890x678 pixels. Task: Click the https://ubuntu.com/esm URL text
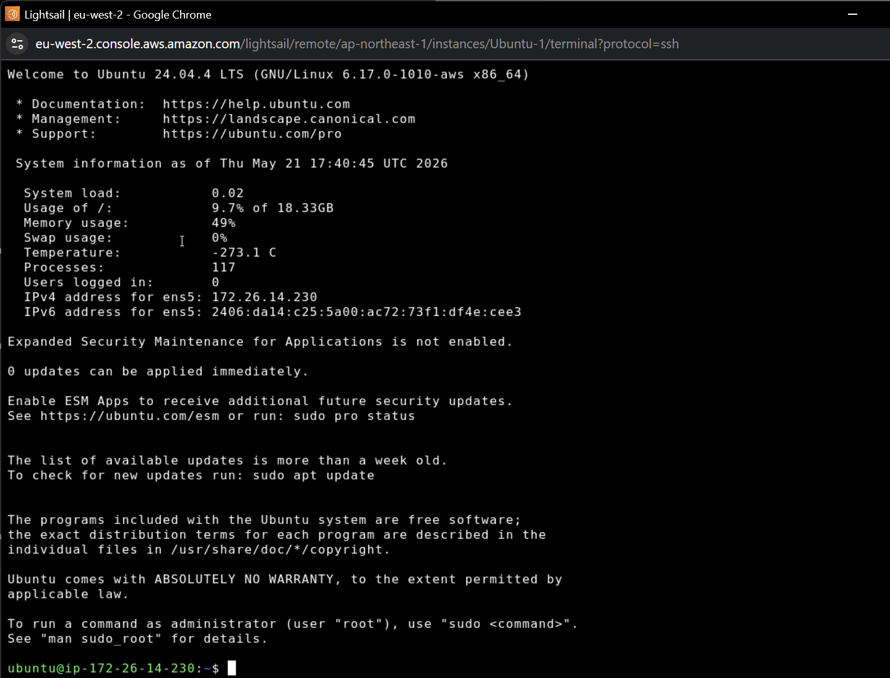[130, 416]
